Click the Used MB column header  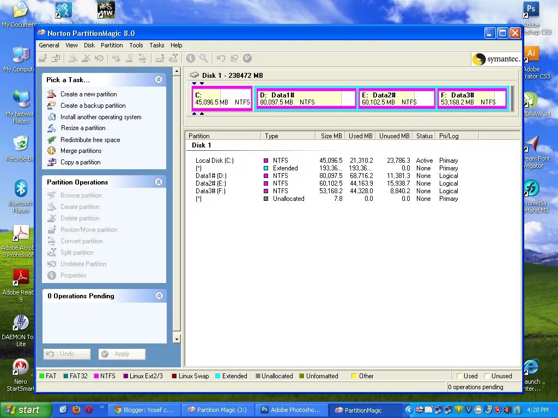pyautogui.click(x=360, y=136)
